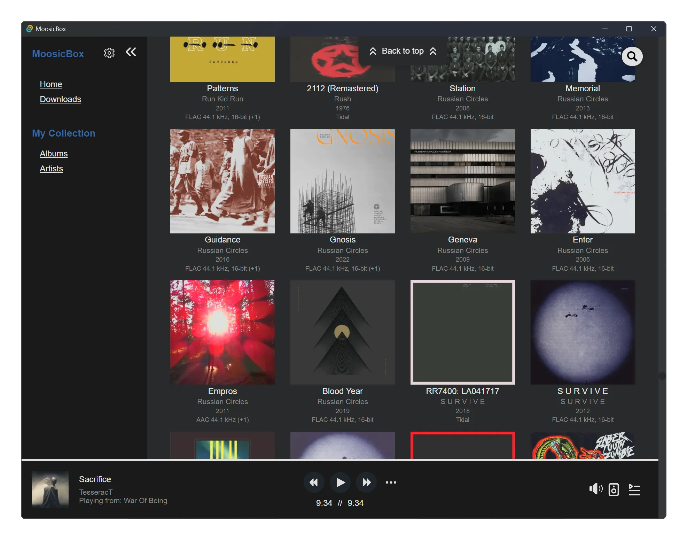Skip to previous track
The image size is (695, 548).
[314, 483]
